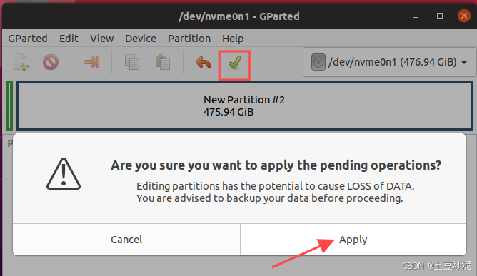Open the Edit menu
This screenshot has width=477, height=276.
point(69,39)
